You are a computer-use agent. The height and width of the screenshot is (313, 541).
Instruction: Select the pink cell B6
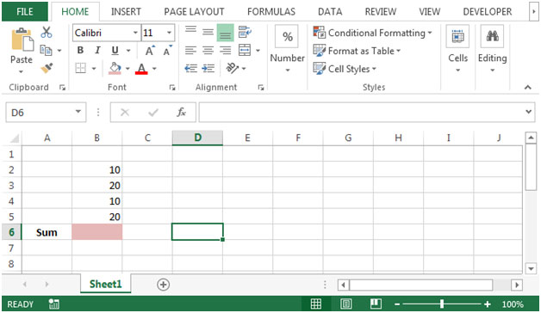pyautogui.click(x=97, y=232)
